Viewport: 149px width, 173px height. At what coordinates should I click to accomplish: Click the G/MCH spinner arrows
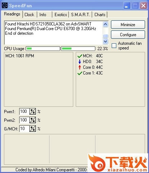[x=33, y=129]
